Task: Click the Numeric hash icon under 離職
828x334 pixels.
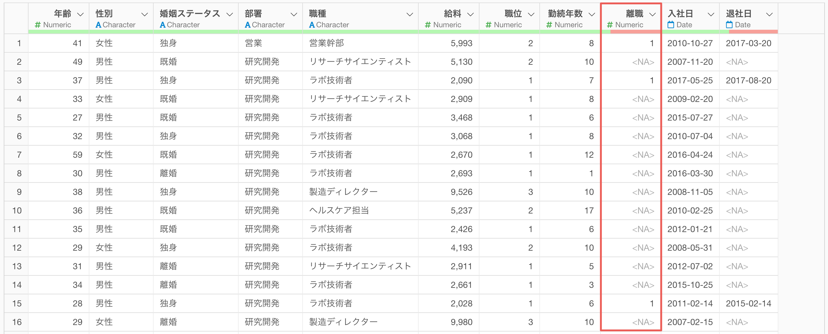Action: (x=610, y=25)
